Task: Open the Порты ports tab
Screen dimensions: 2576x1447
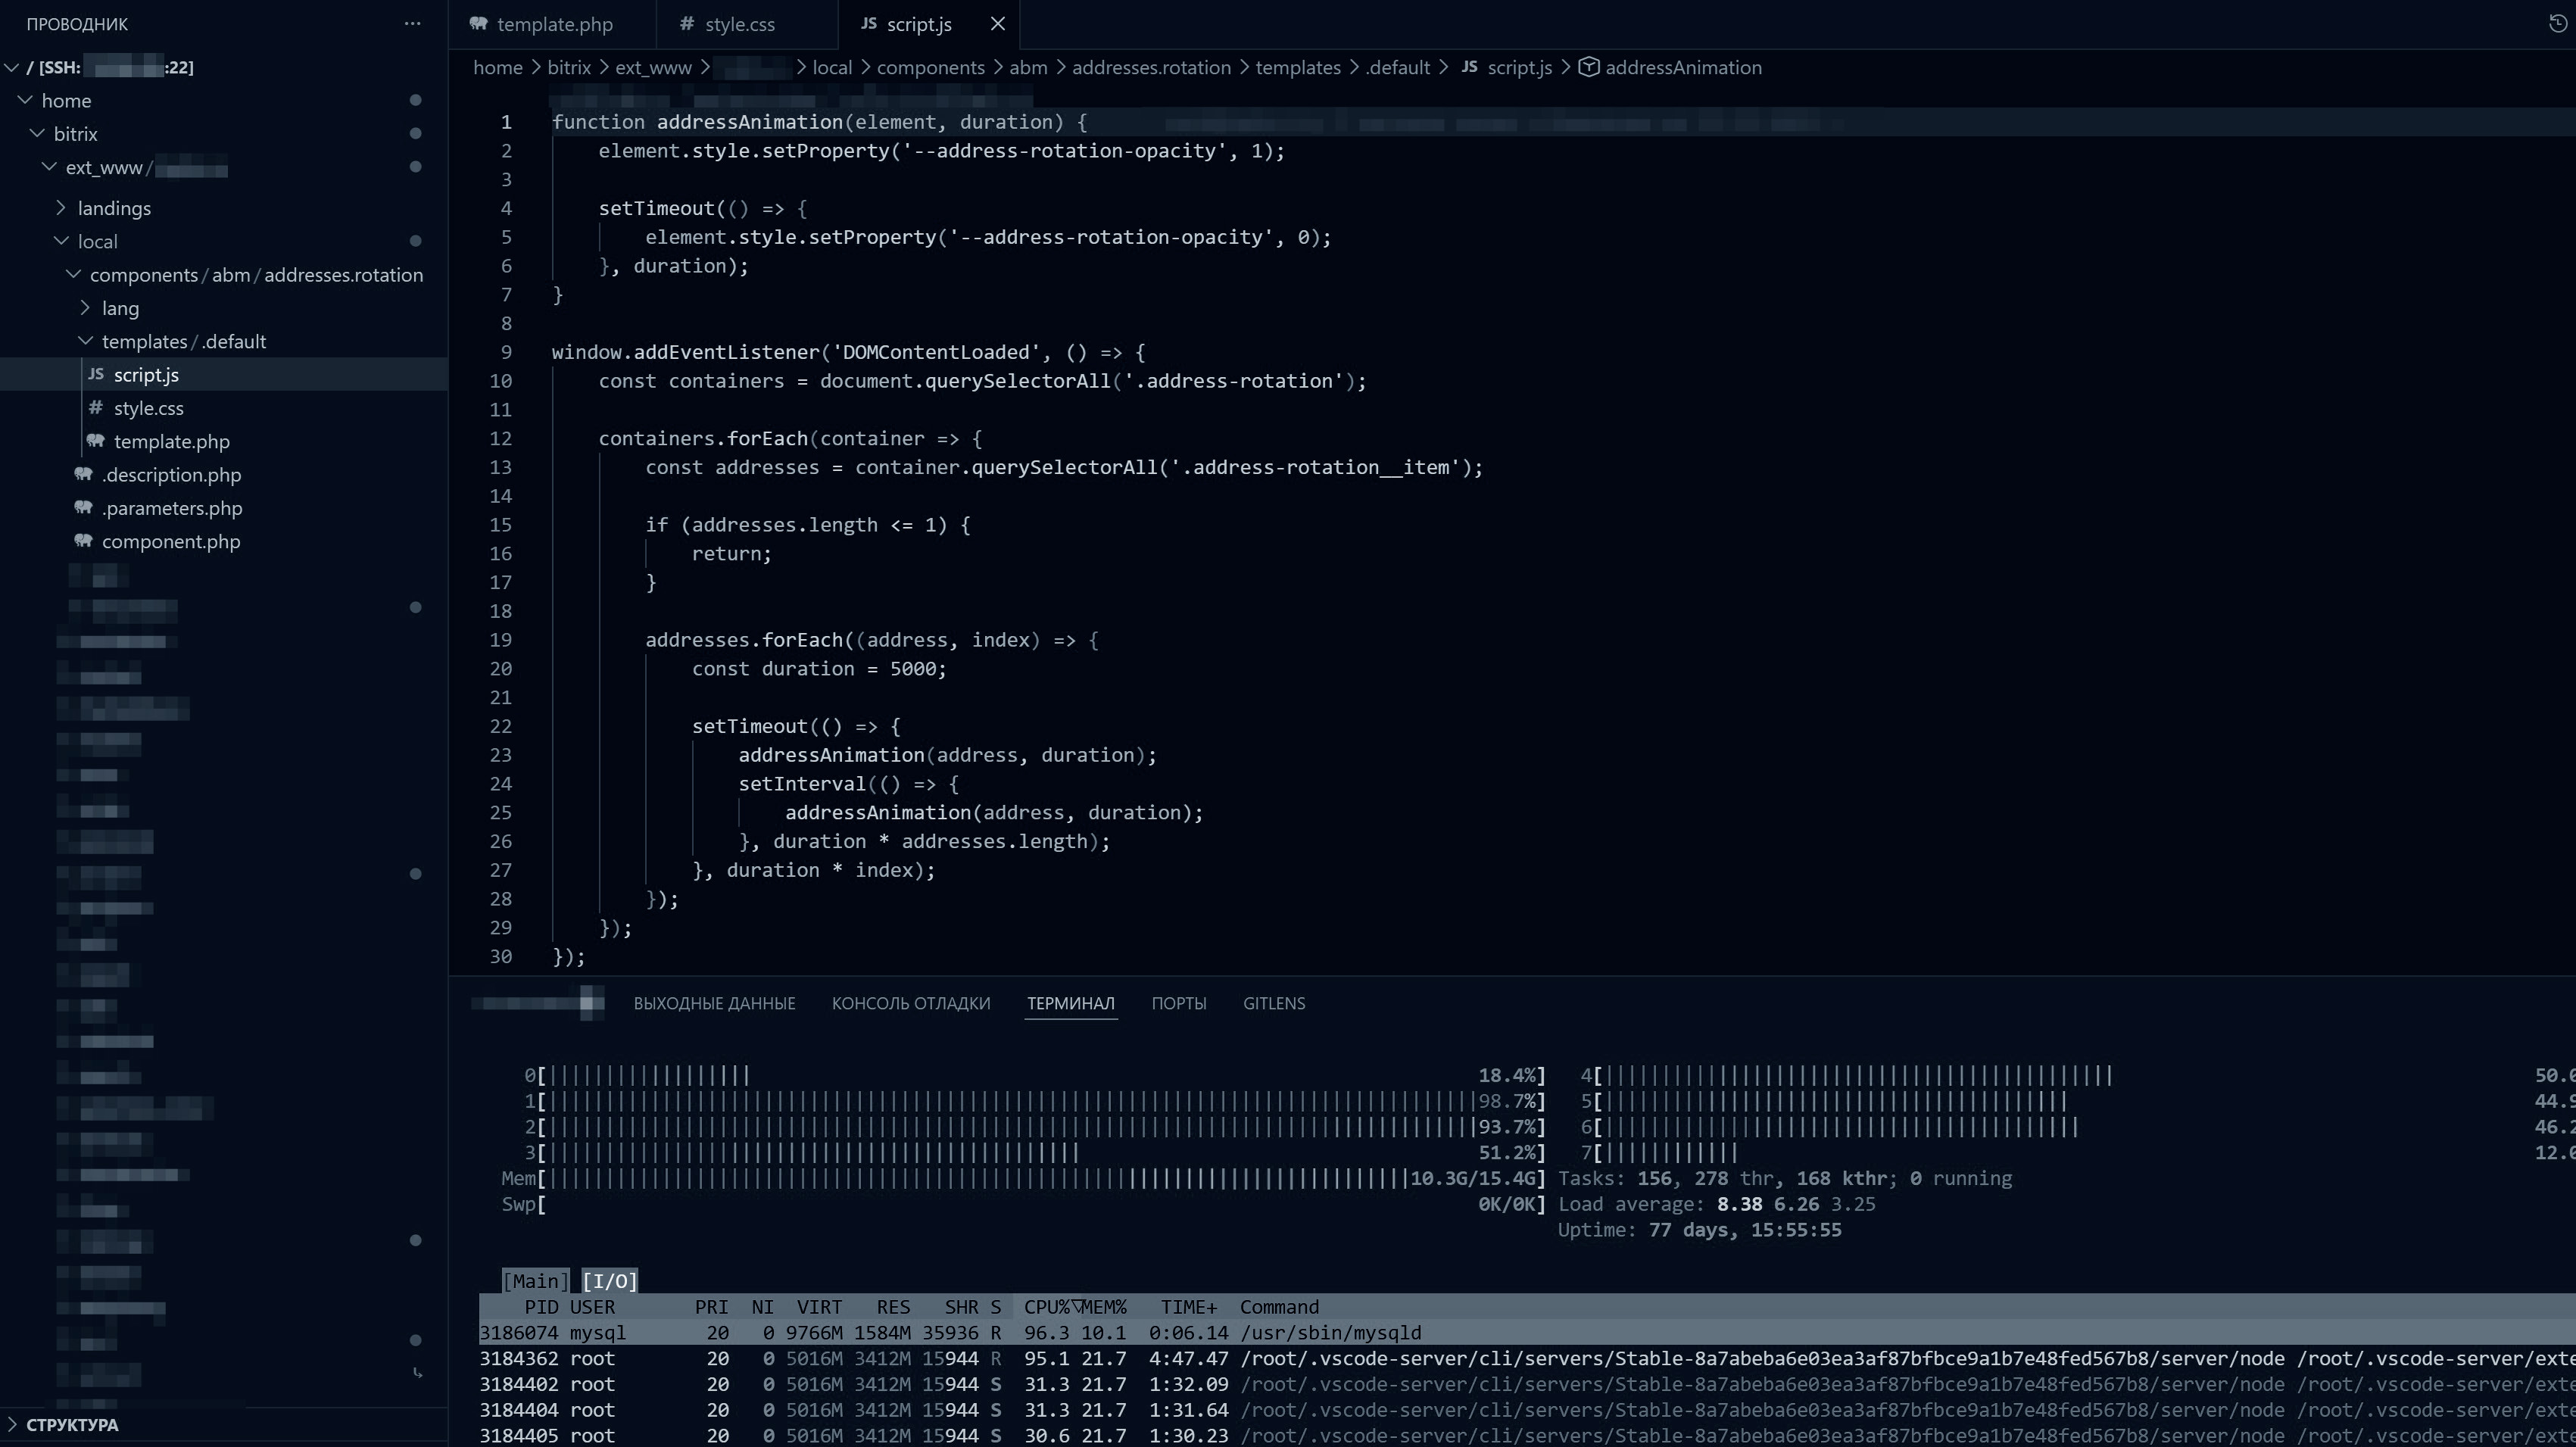Action: [x=1179, y=1003]
